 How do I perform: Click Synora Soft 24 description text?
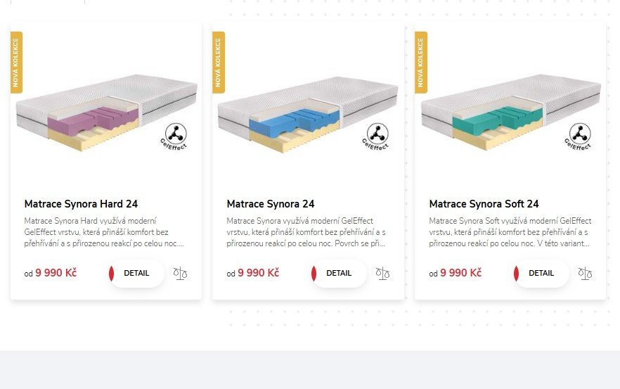[x=510, y=232]
